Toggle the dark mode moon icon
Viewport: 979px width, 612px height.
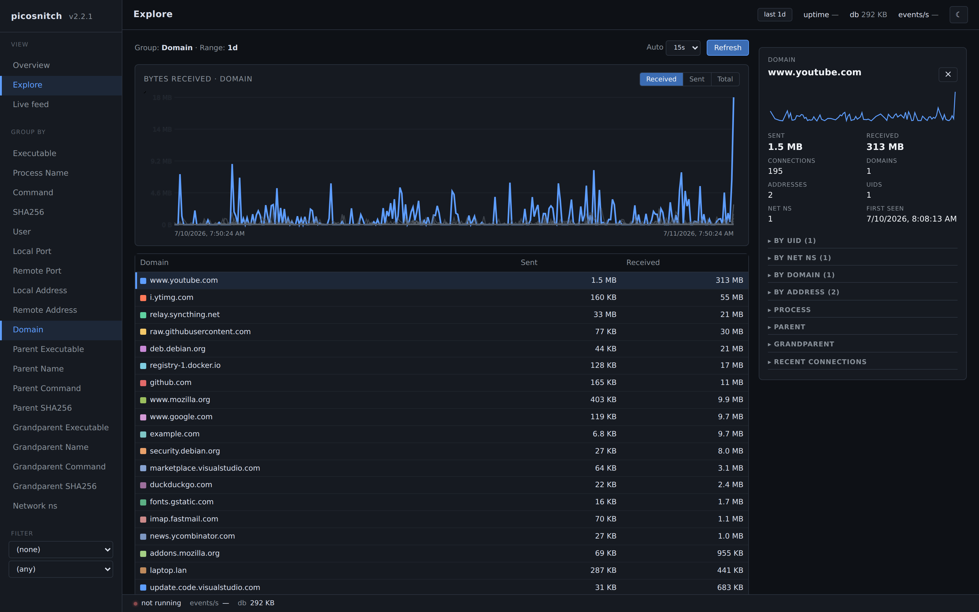pyautogui.click(x=959, y=15)
